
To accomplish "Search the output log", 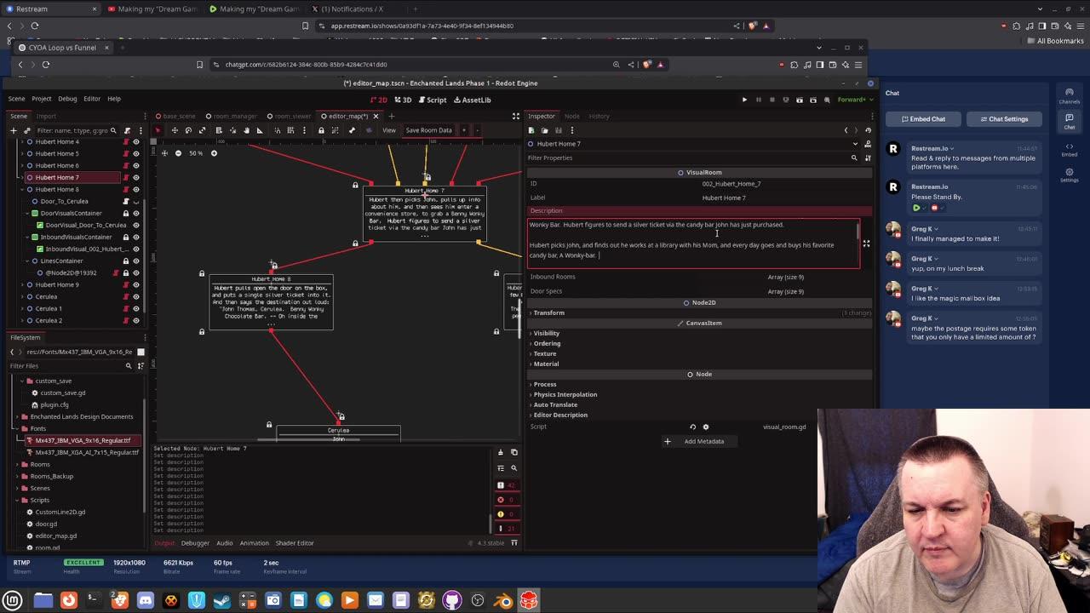I will pyautogui.click(x=513, y=467).
